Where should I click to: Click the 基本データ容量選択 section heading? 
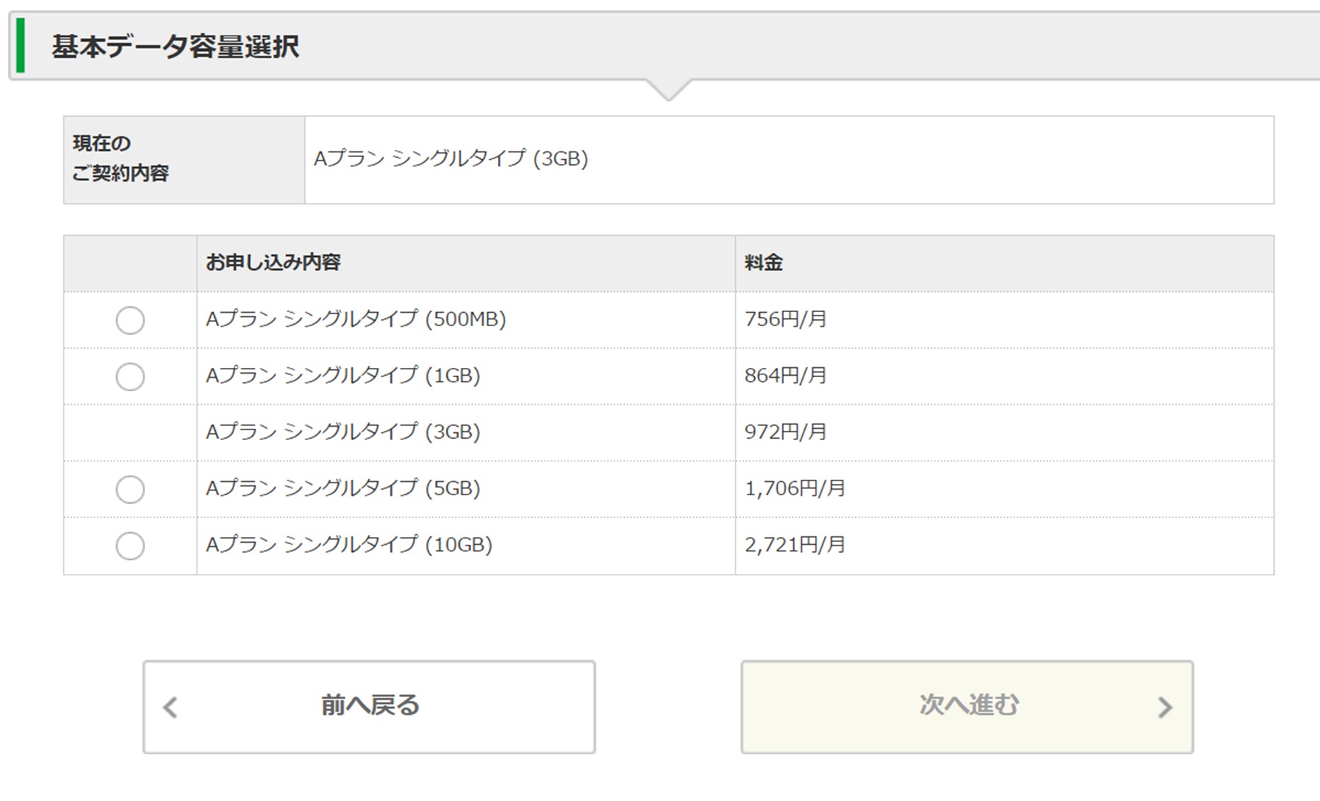(x=175, y=47)
